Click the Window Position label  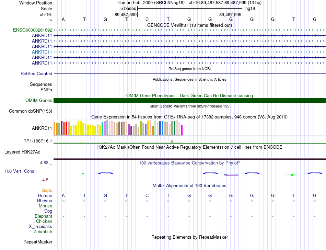(x=36, y=3)
